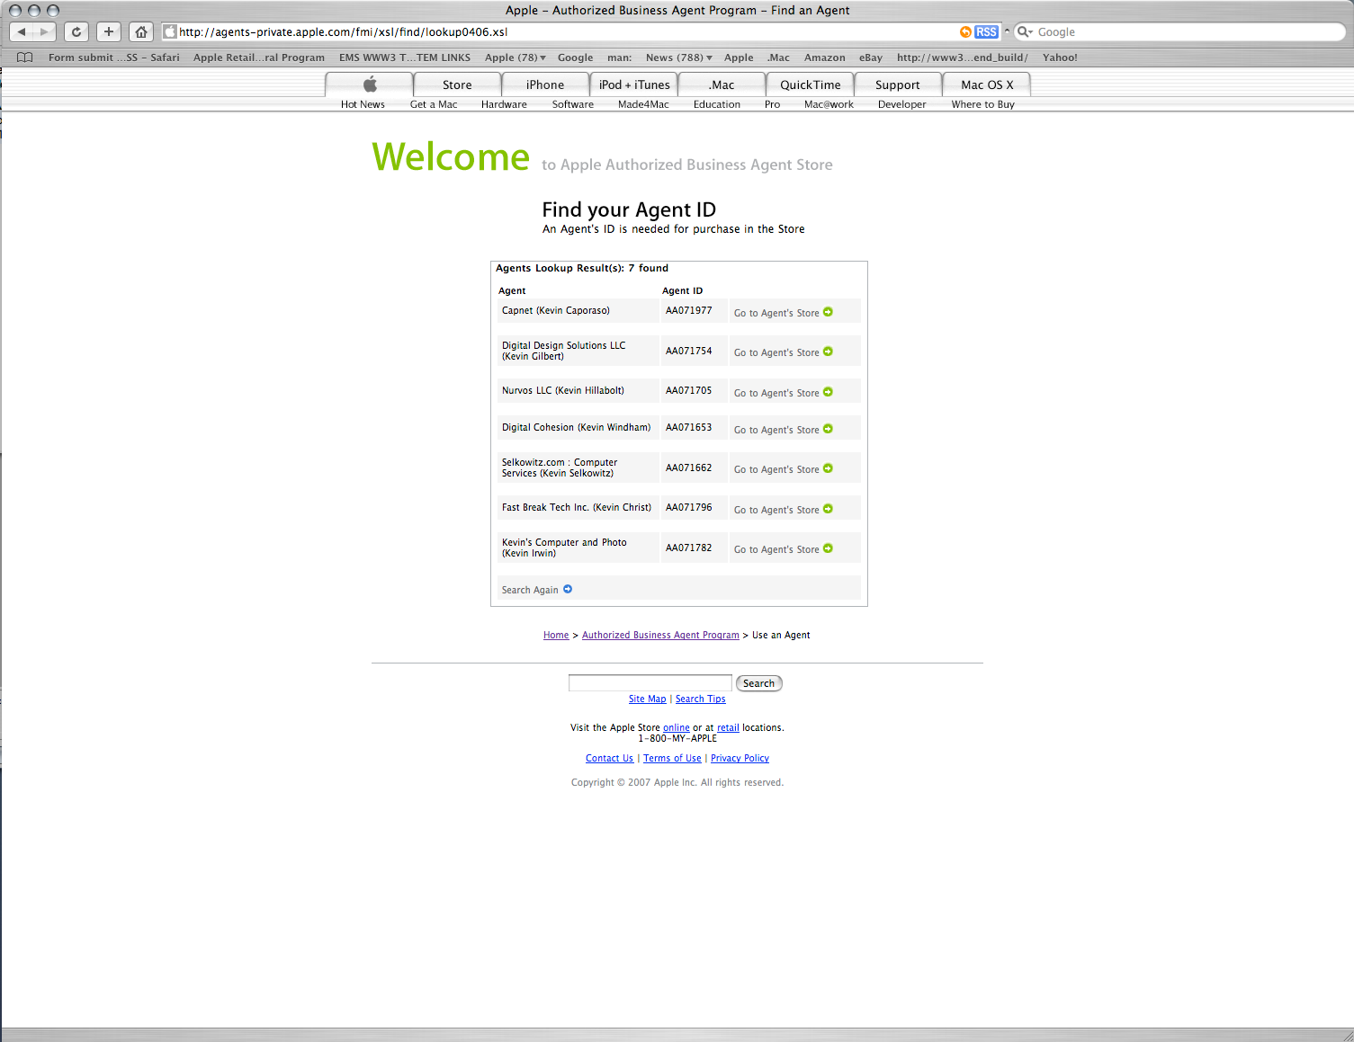The image size is (1354, 1042).
Task: Select Made4Mac in the sub navigation
Action: click(643, 104)
